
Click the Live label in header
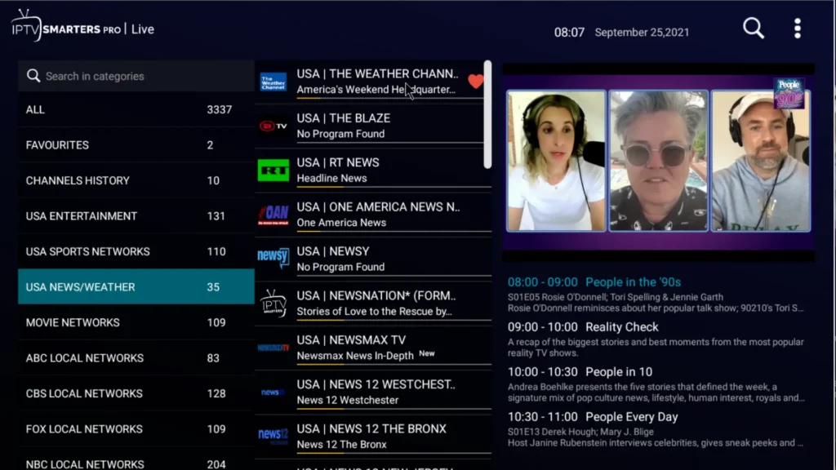point(142,29)
